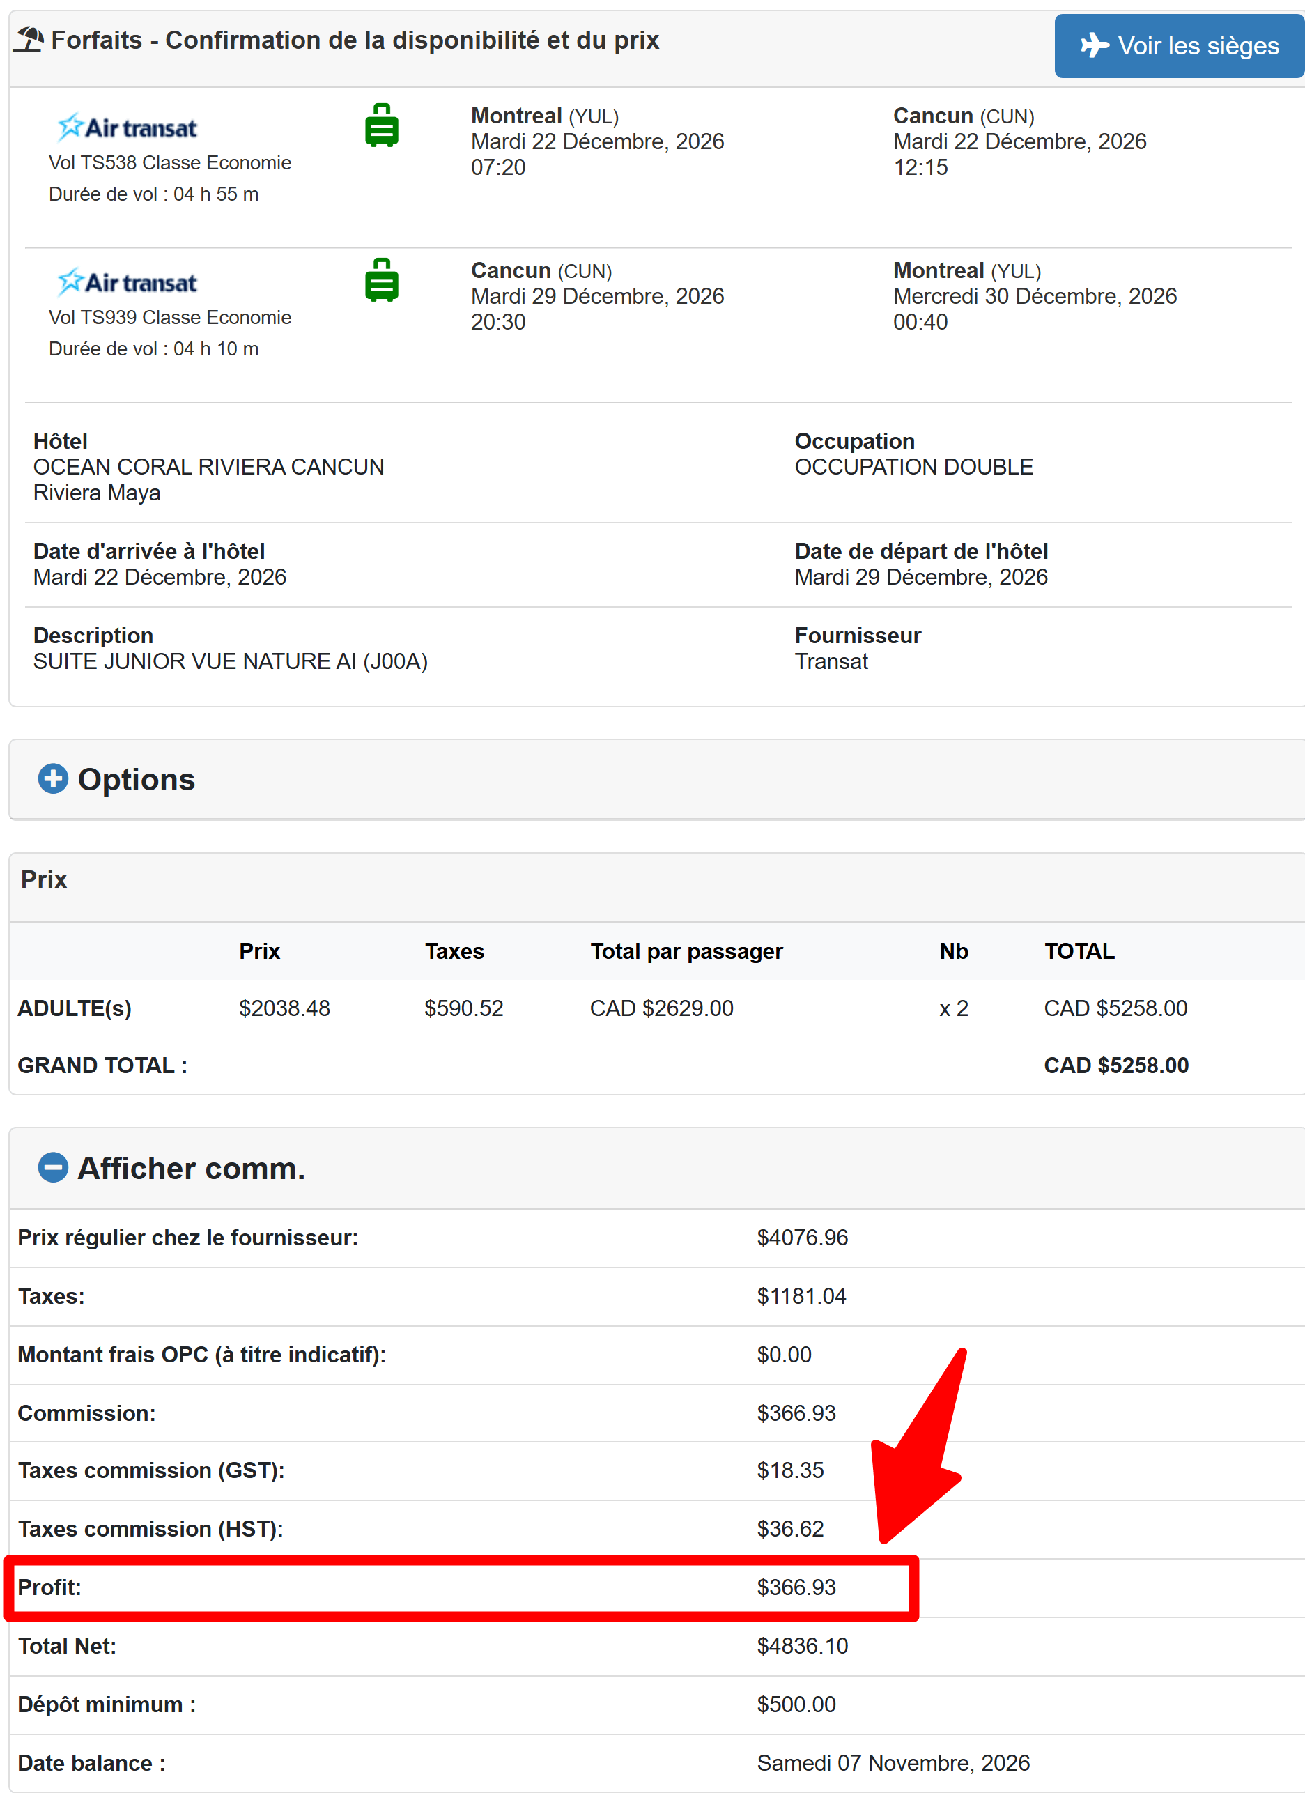Viewport: 1305px width, 1793px height.
Task: Click the beach umbrella Forfaits icon
Action: coord(29,40)
